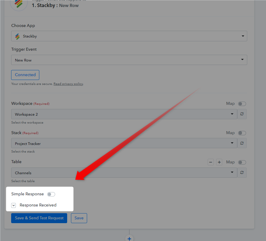The width and height of the screenshot is (266, 241).
Task: Click the 'Simple Response' label
Action: pyautogui.click(x=28, y=194)
